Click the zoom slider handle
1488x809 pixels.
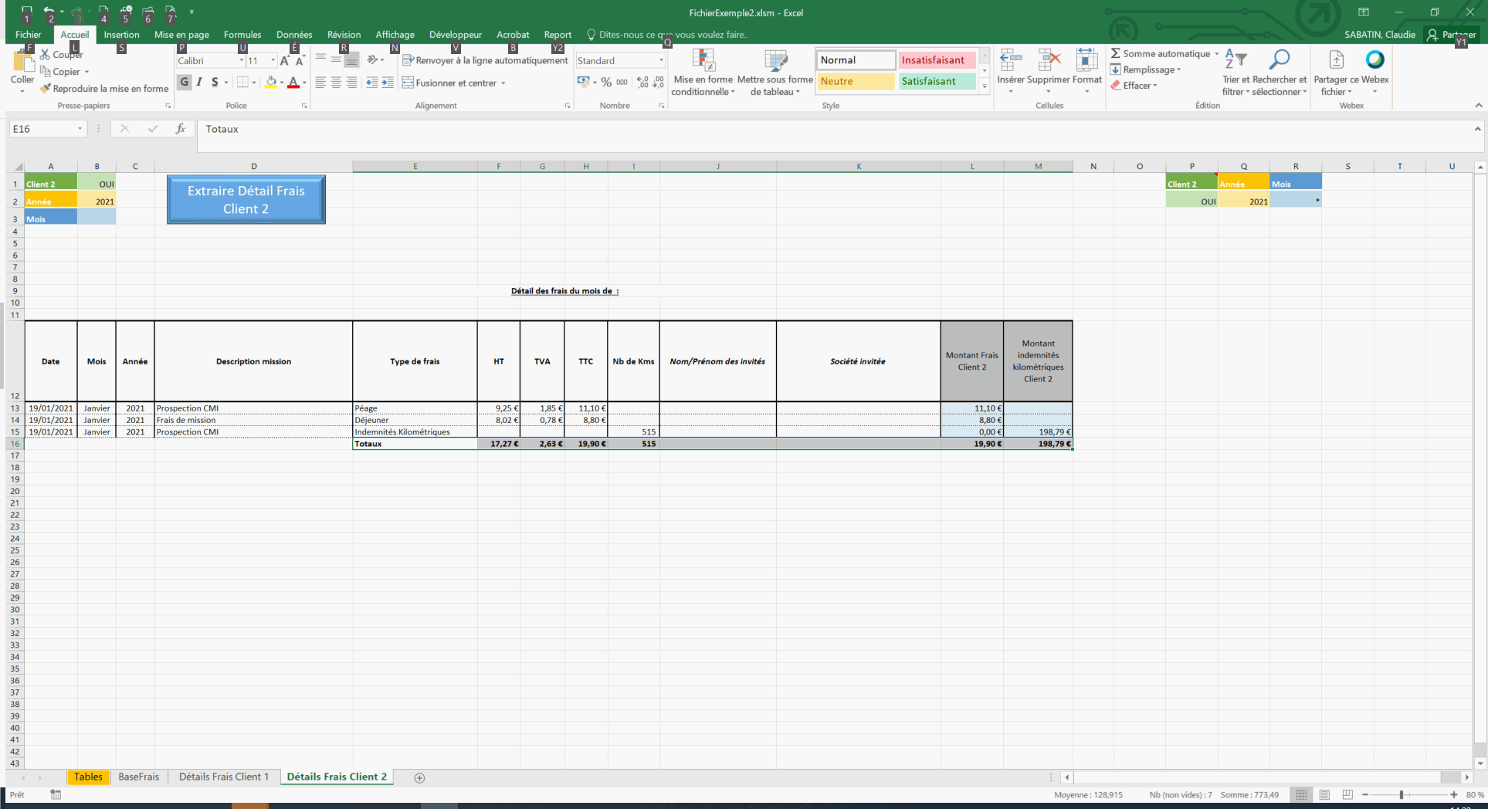pyautogui.click(x=1401, y=794)
